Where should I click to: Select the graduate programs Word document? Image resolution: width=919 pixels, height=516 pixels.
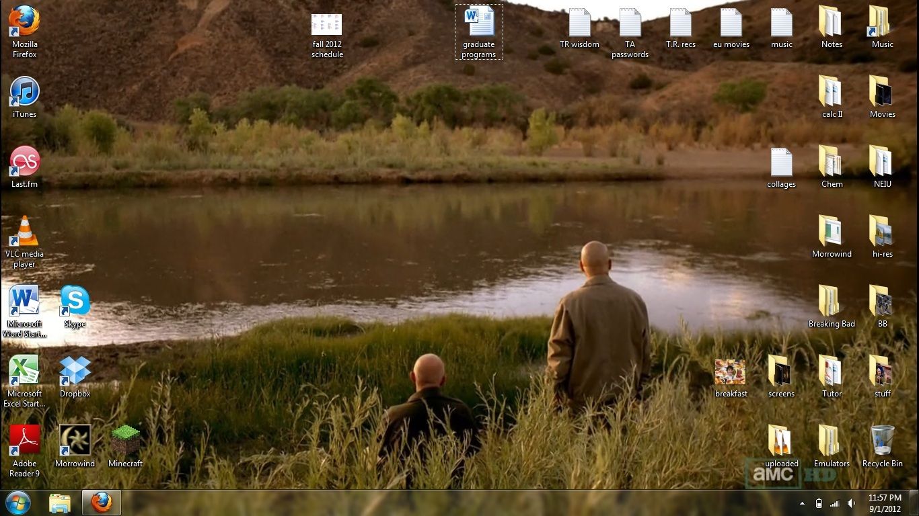tap(479, 24)
